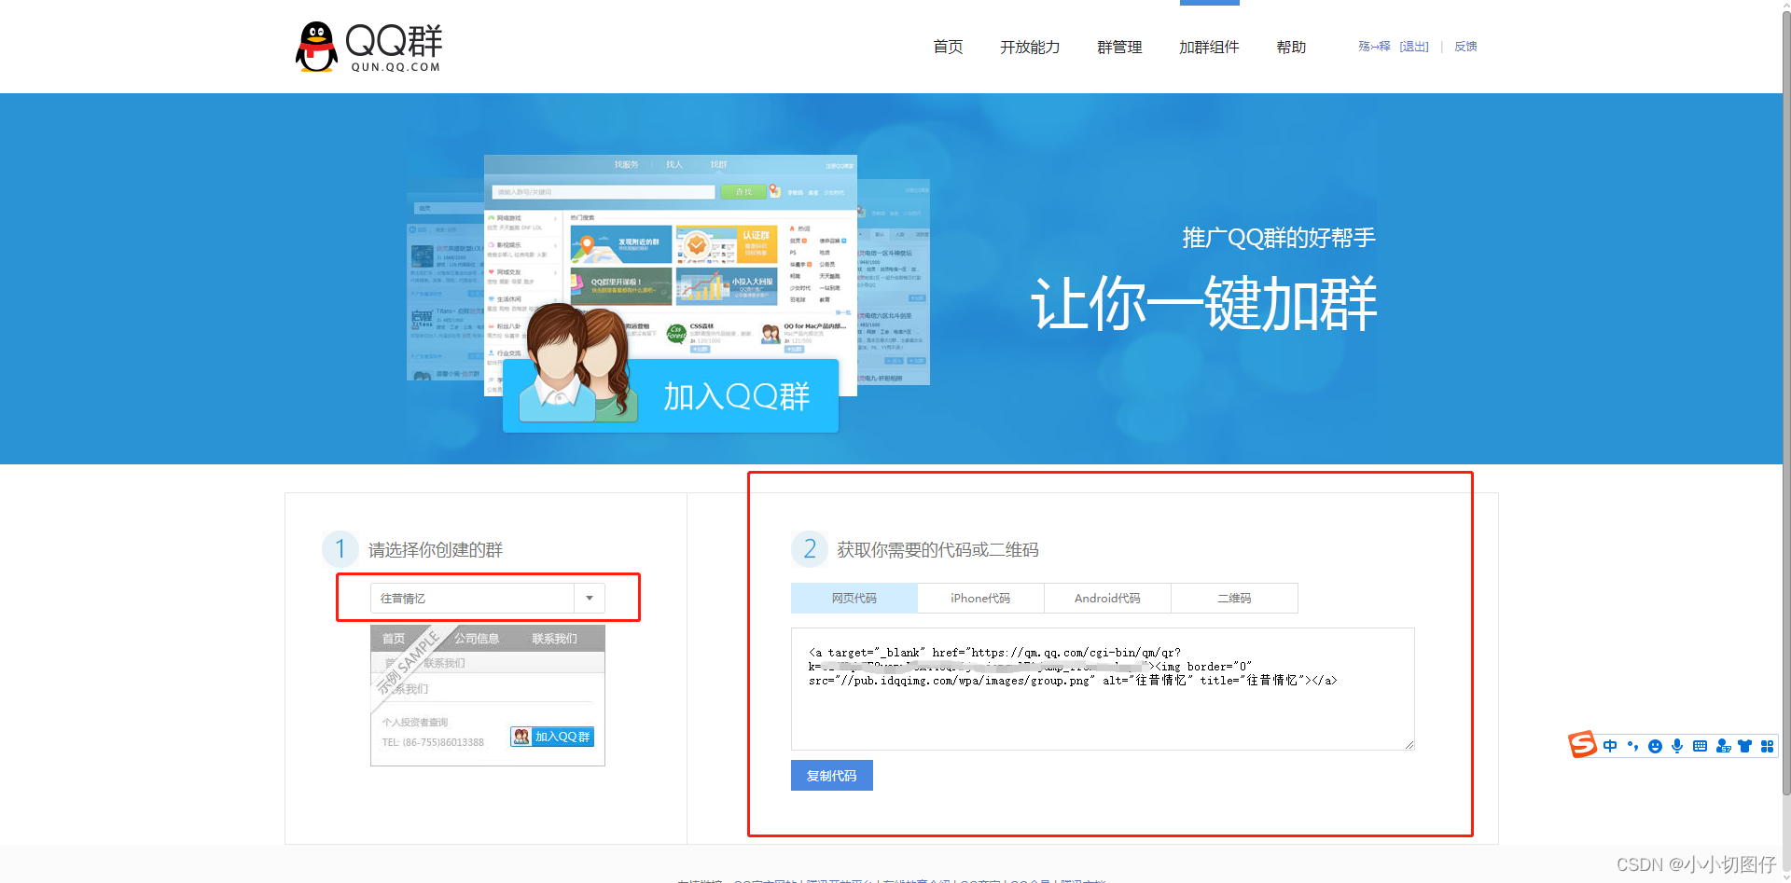Image resolution: width=1791 pixels, height=883 pixels.
Task: Open Sogou emoji smiley panel
Action: point(1655,746)
